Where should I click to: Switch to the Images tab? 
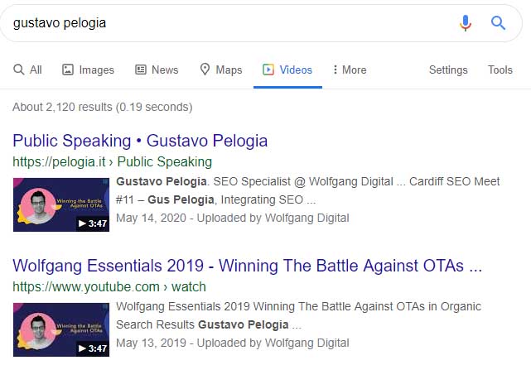(88, 70)
